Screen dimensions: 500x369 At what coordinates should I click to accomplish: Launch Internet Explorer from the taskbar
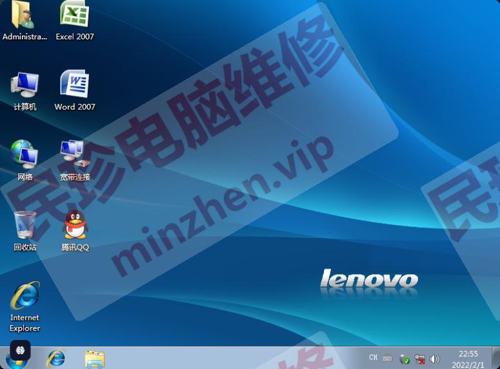[x=56, y=358]
